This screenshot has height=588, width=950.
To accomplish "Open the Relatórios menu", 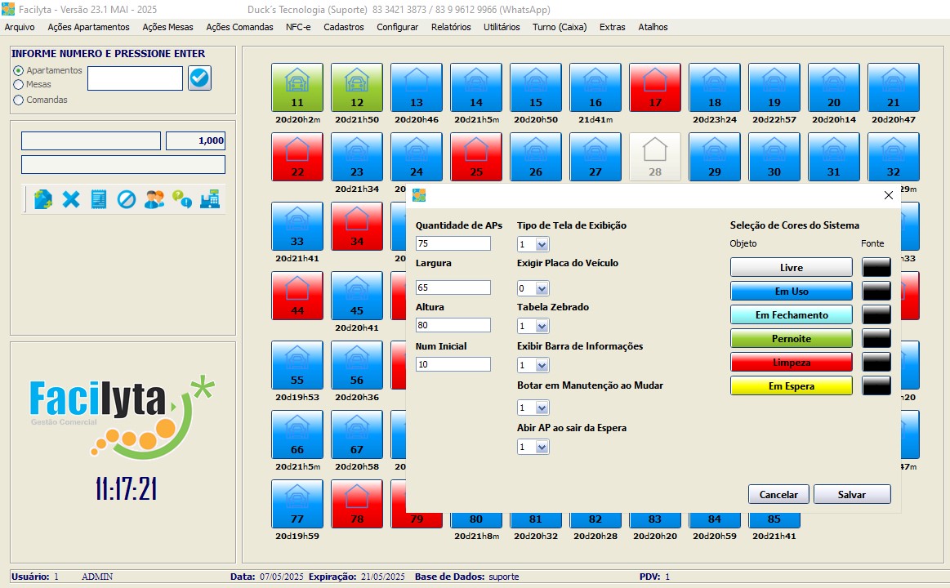I will [x=451, y=27].
